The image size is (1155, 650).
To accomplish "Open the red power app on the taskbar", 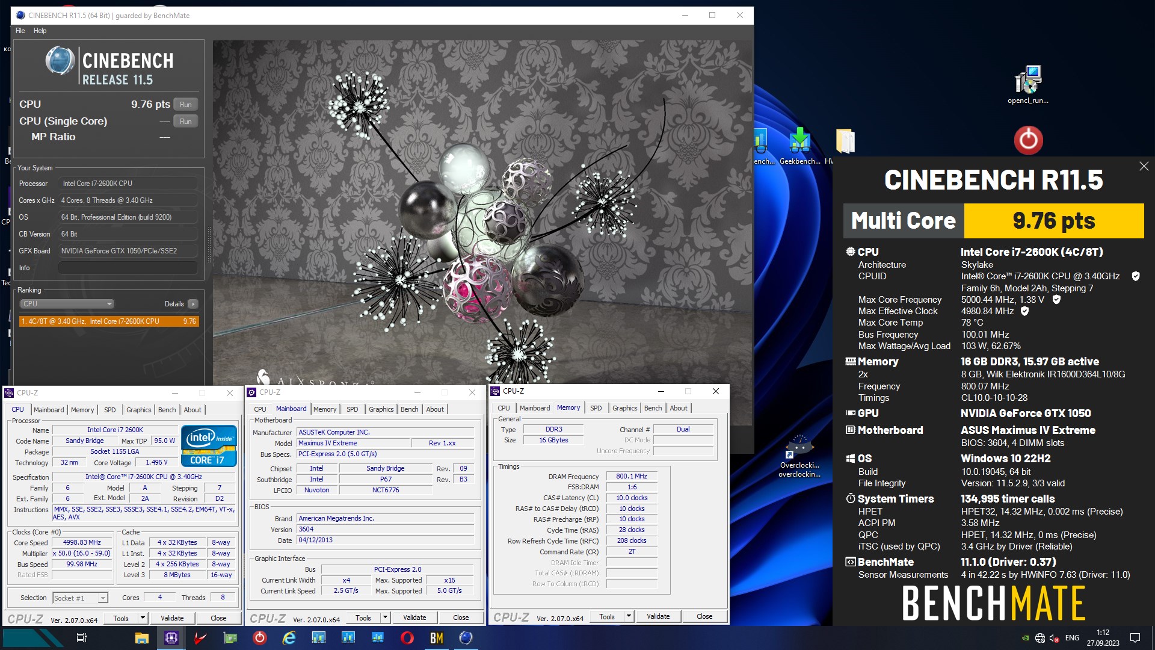I will pyautogui.click(x=260, y=638).
